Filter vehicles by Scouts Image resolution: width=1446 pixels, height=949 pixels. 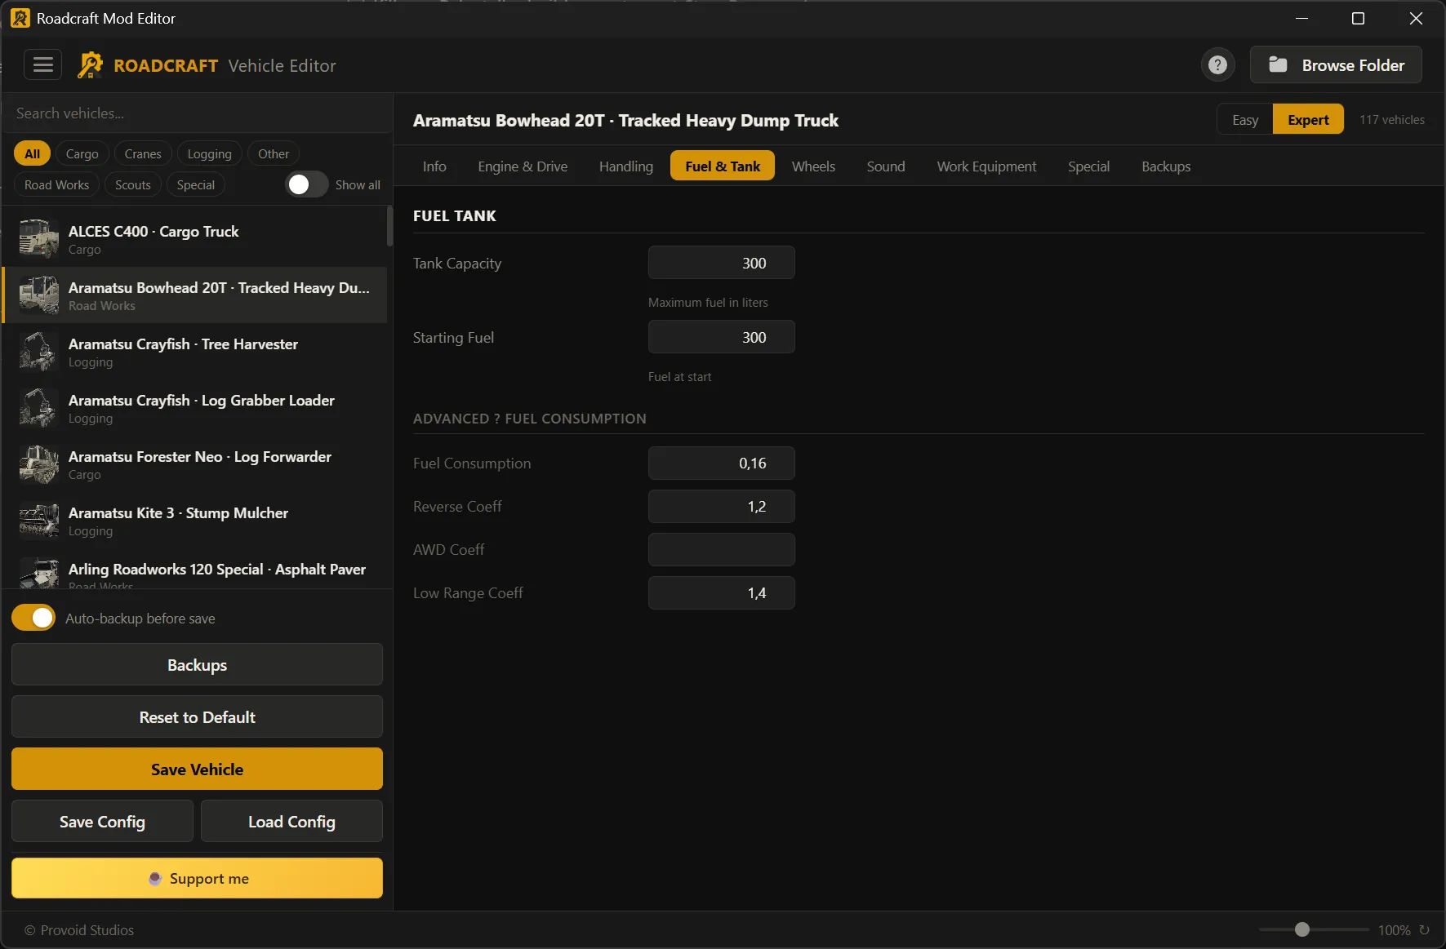point(132,184)
